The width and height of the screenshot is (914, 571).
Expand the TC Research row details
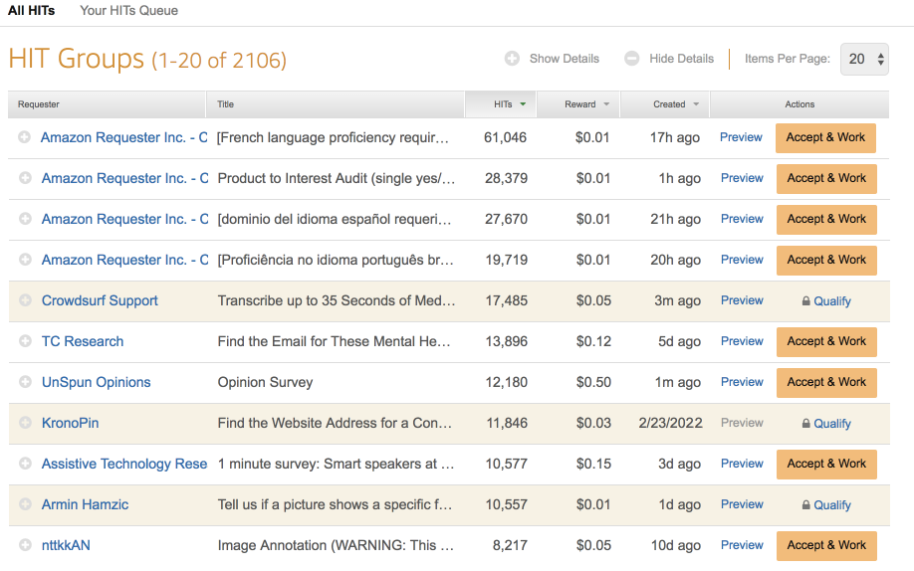[x=25, y=341]
